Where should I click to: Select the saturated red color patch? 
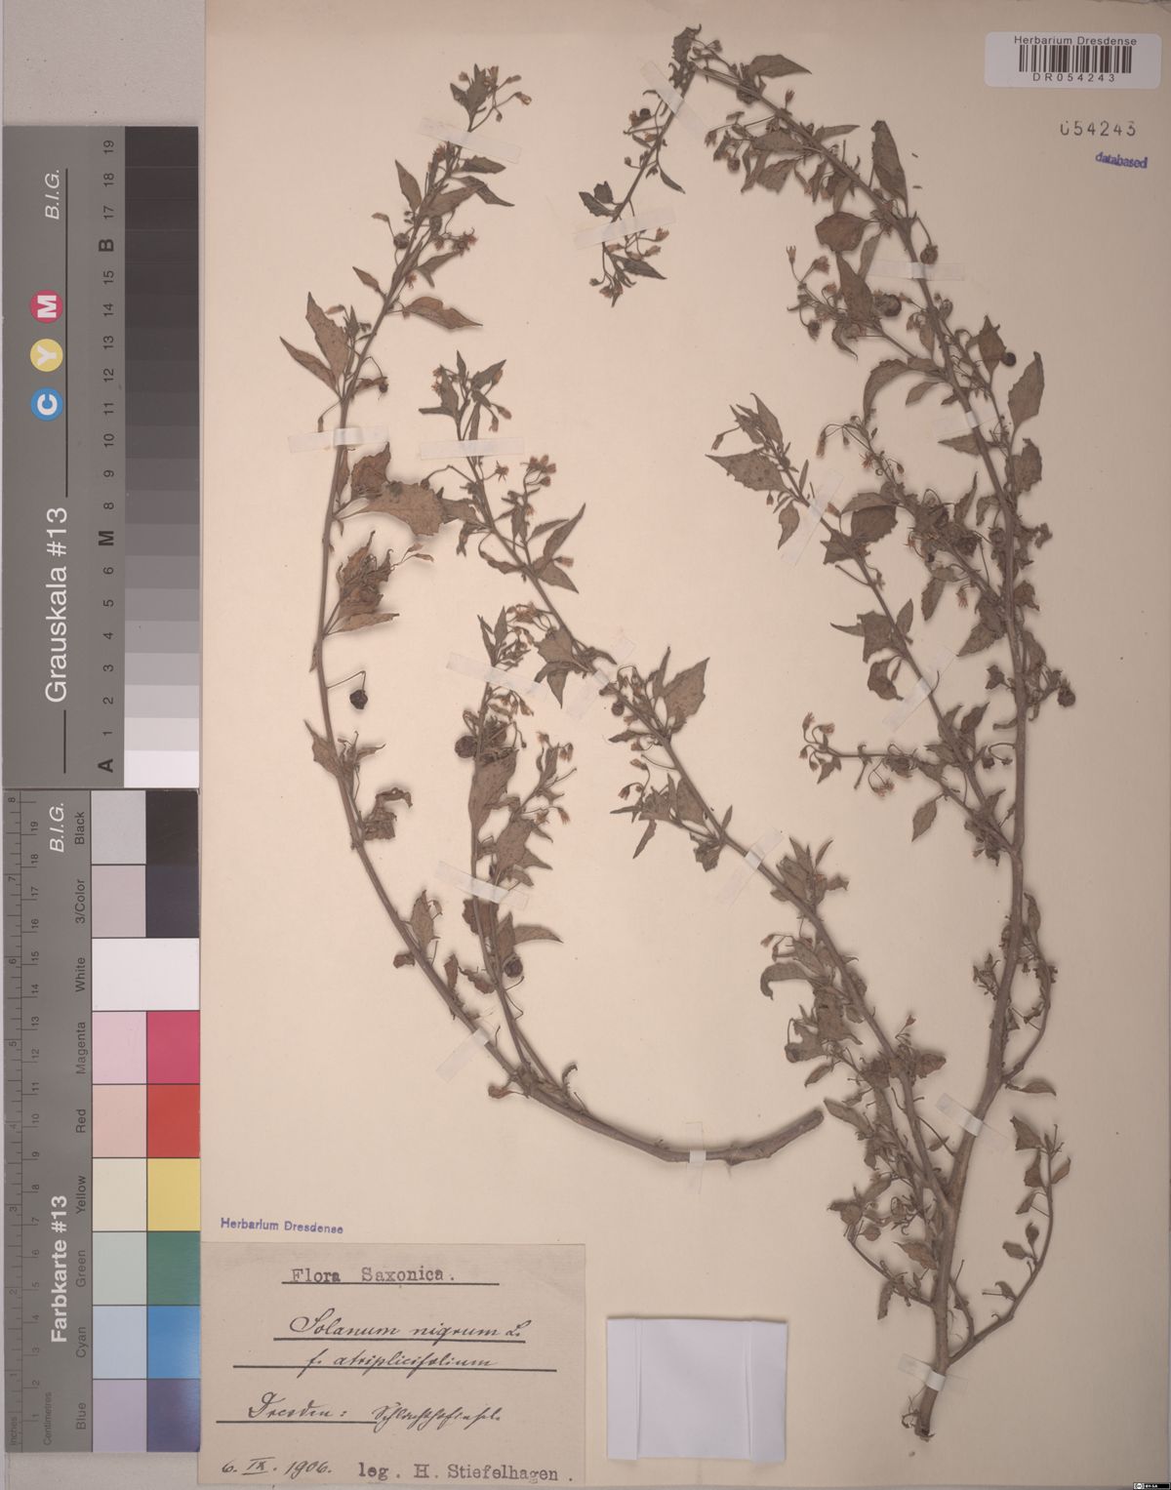(x=173, y=1120)
